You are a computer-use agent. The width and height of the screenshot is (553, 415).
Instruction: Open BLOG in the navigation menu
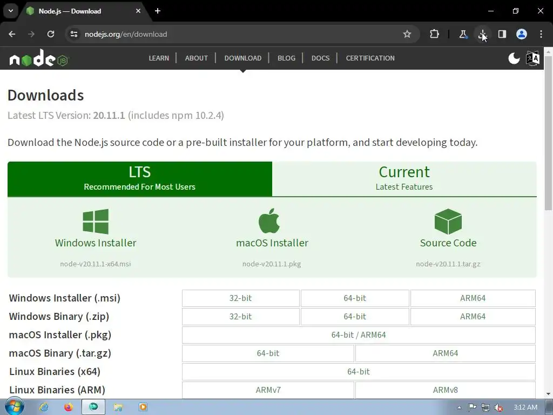point(286,58)
